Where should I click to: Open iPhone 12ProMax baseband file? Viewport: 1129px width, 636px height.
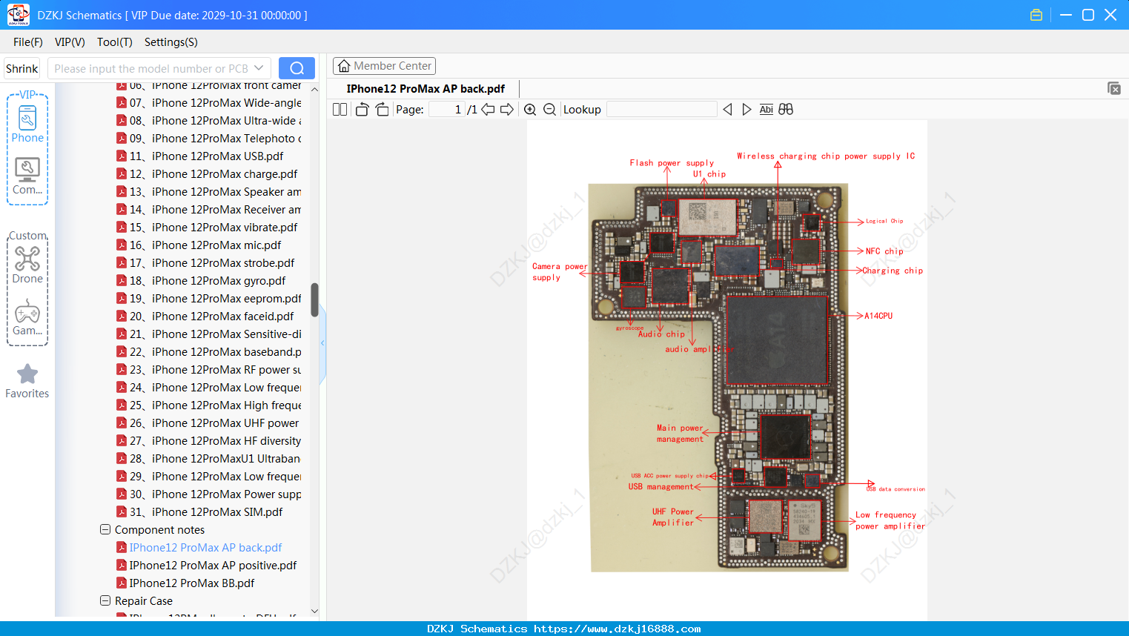point(209,352)
